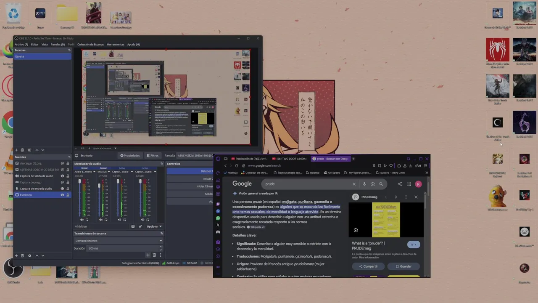Mute the Mic/Aux channel speaker icon

click(100, 220)
